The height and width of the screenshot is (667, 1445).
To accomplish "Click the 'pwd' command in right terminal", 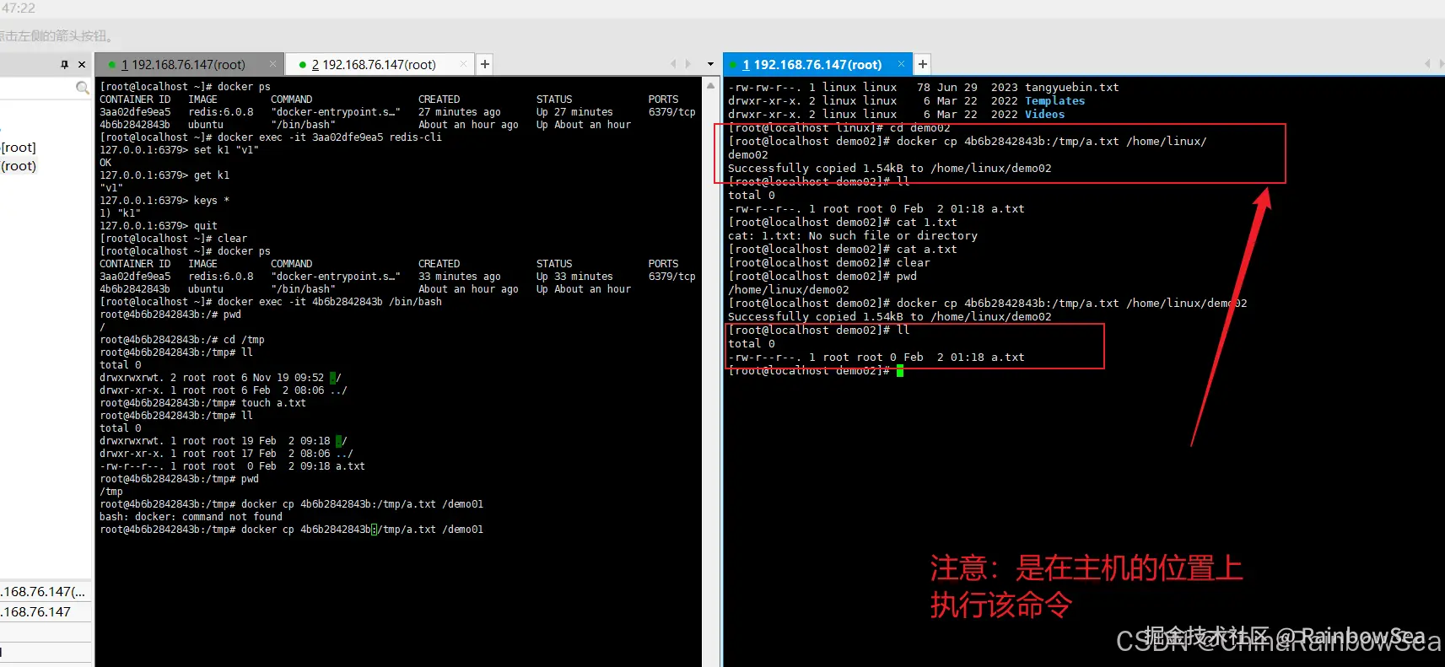I will point(907,276).
